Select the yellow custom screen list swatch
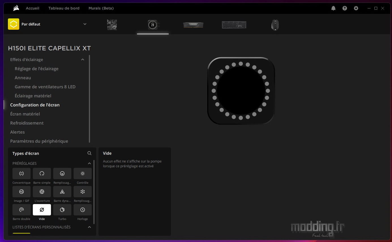Viewport: 392px width, 242px height. point(22,234)
